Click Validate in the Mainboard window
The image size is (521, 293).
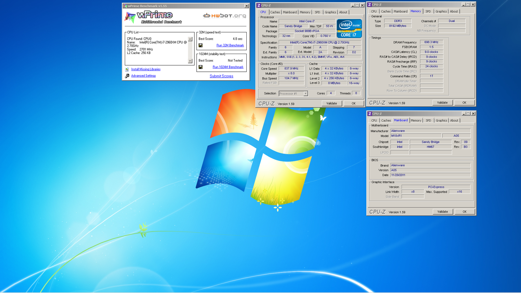pos(443,212)
